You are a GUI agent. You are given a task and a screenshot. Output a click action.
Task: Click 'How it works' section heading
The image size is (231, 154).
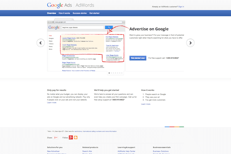[147, 90]
